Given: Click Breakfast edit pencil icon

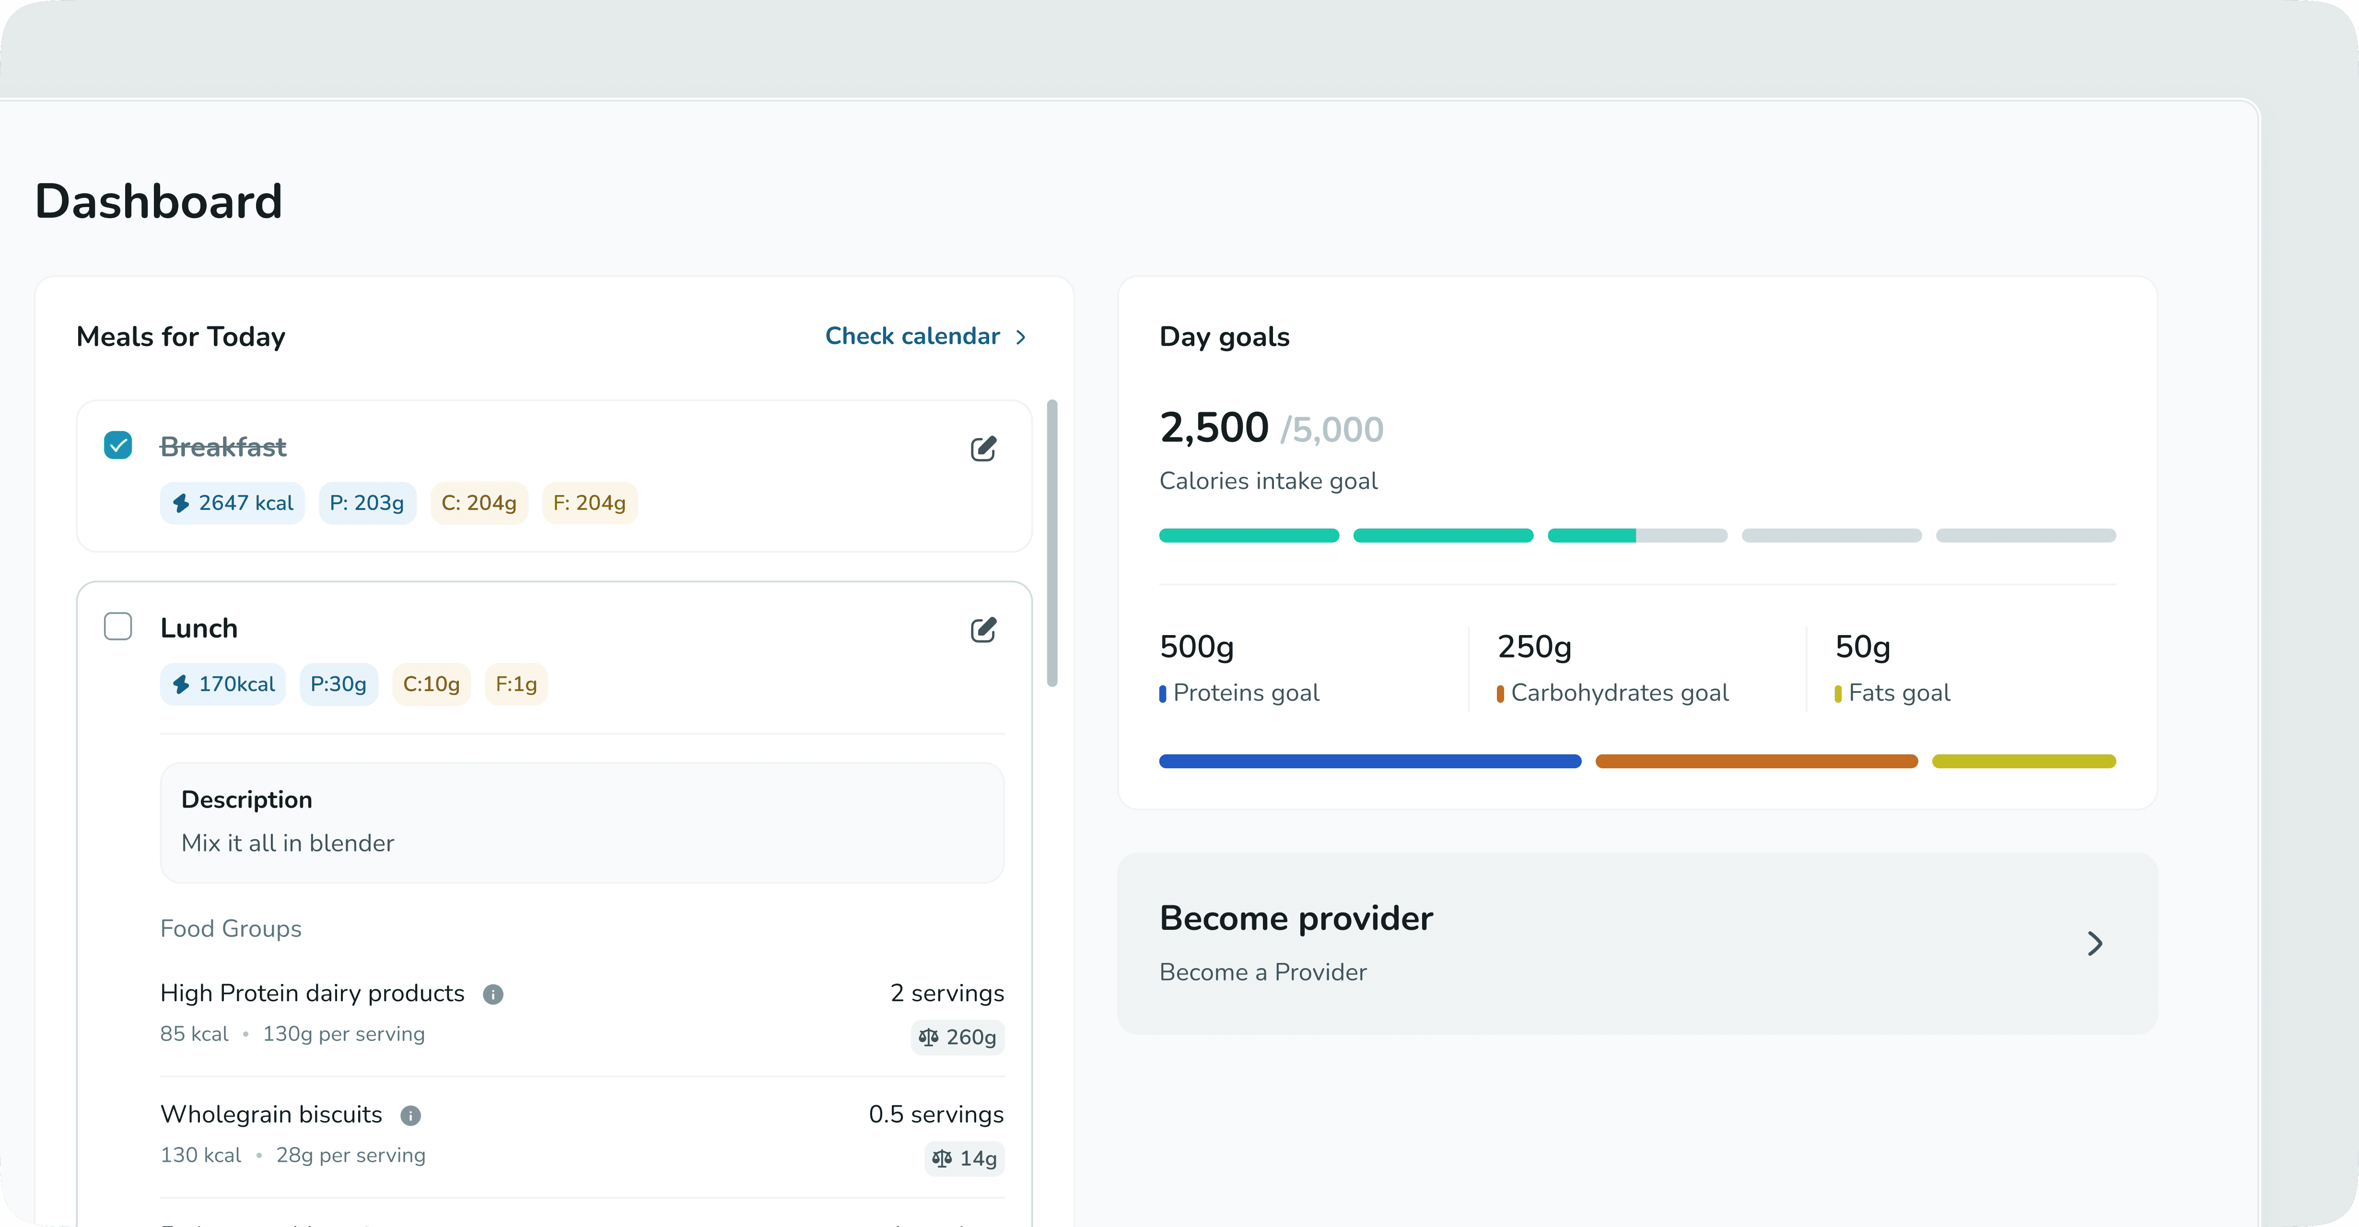Looking at the screenshot, I should 982,449.
